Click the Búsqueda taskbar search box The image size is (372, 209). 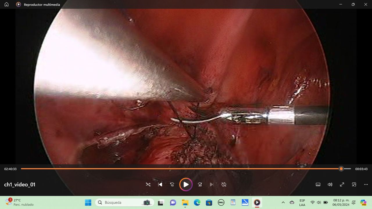coord(121,202)
